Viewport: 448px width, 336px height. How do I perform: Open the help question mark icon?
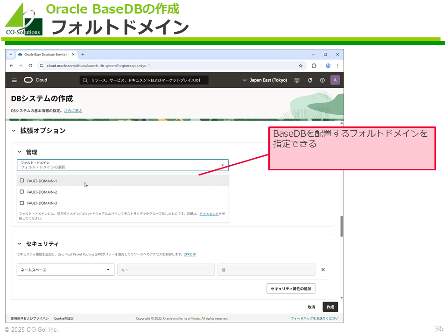pos(322,80)
